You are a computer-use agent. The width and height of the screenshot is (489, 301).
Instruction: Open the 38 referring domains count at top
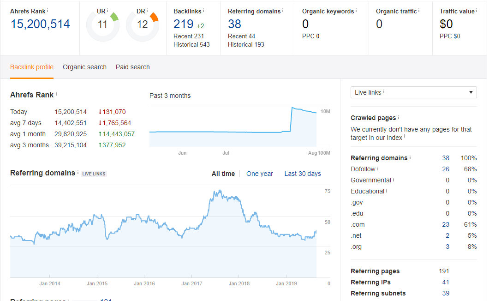234,24
